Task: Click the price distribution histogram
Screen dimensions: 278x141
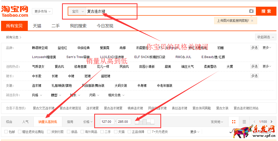Action: point(144,121)
